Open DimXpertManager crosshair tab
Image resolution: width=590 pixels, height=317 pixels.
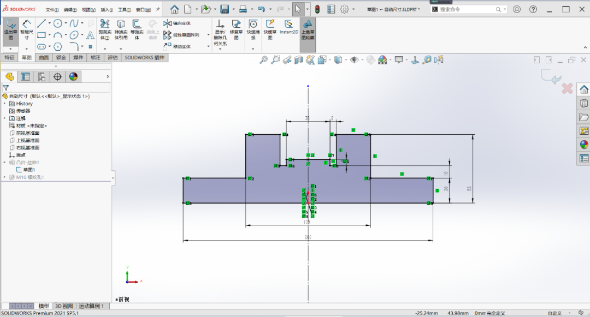pos(57,76)
